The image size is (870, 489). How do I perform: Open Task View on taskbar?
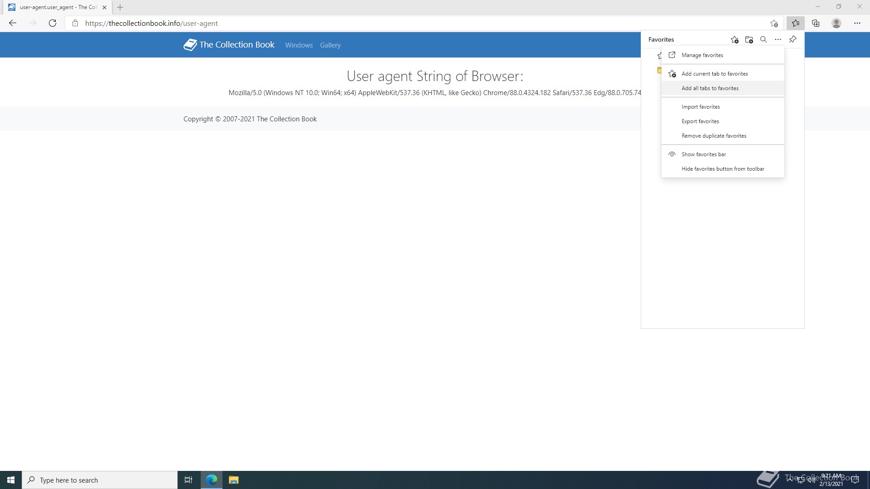pyautogui.click(x=188, y=480)
